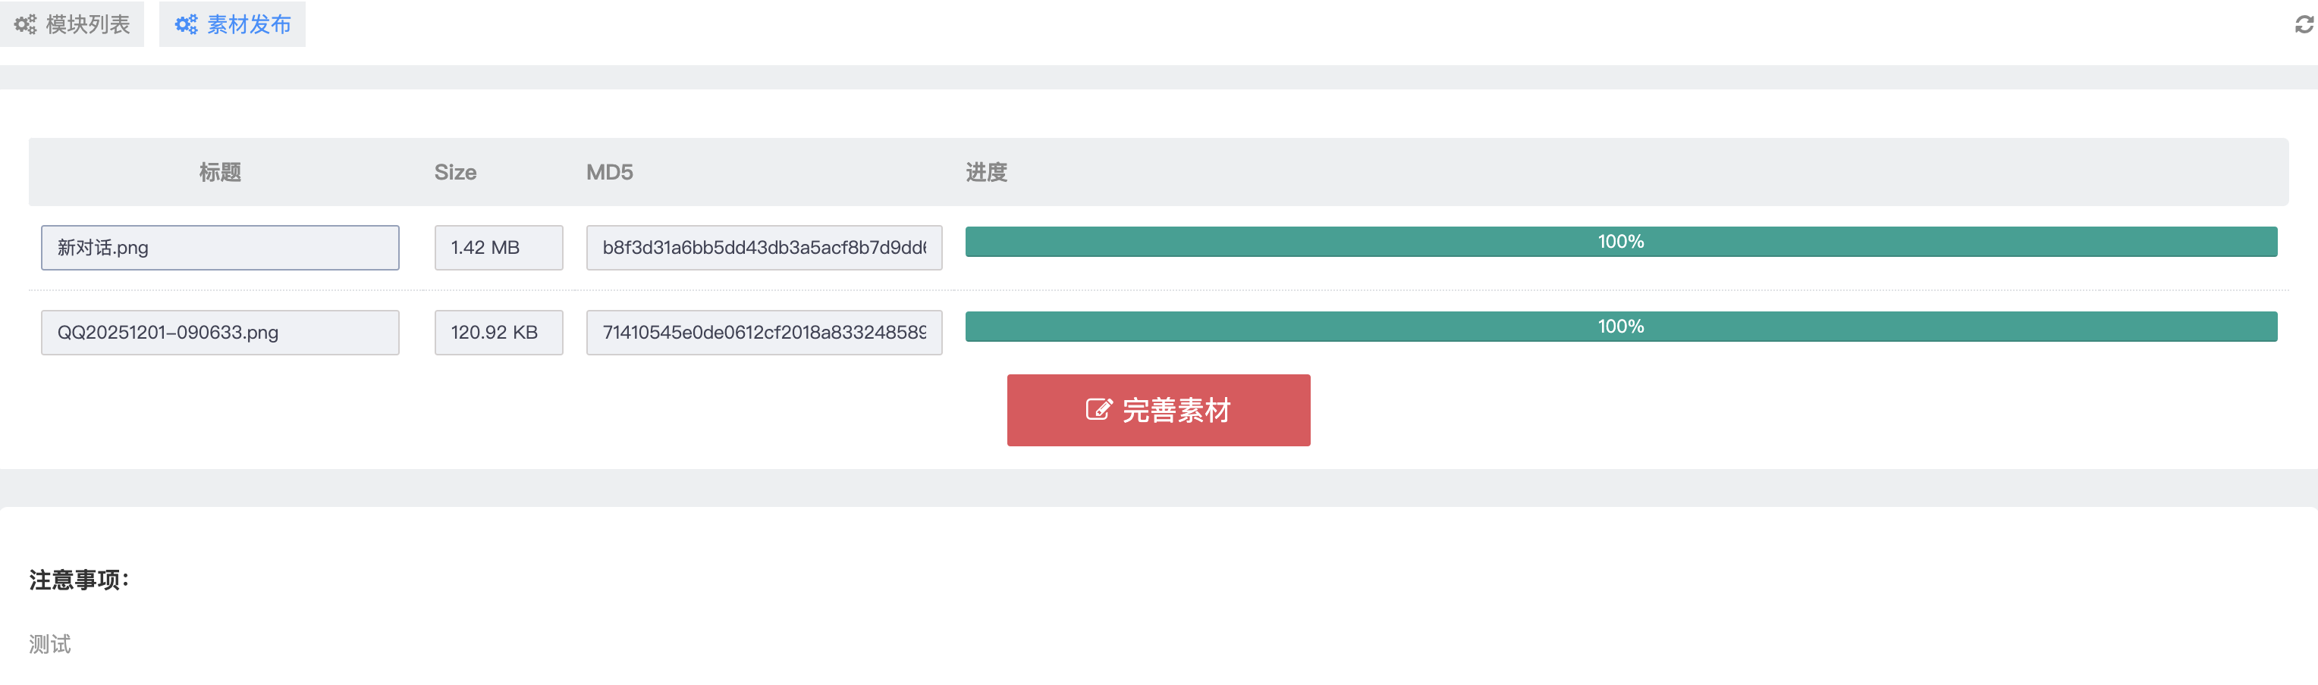2318x685 pixels.
Task: Click the MD5 field starting with 71410545
Action: tap(764, 333)
